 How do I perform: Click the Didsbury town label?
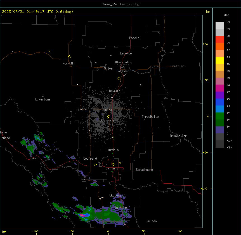[x=107, y=120]
